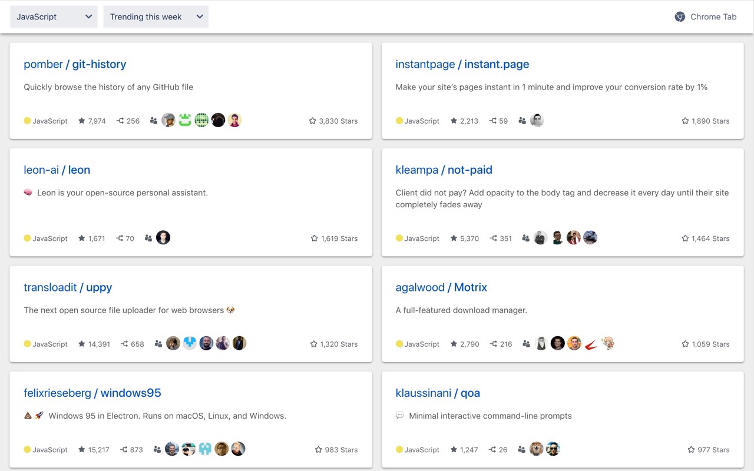This screenshot has width=754, height=471.
Task: Click the first contributor avatar on not-paid
Action: click(541, 237)
